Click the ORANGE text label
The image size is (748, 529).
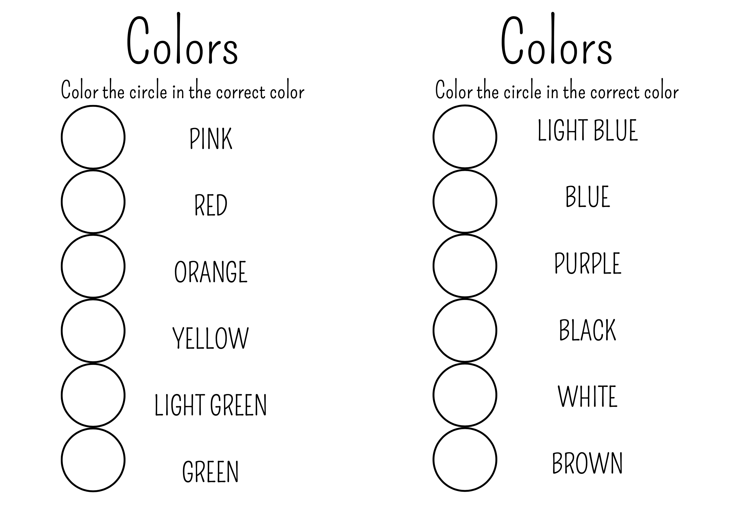(211, 272)
